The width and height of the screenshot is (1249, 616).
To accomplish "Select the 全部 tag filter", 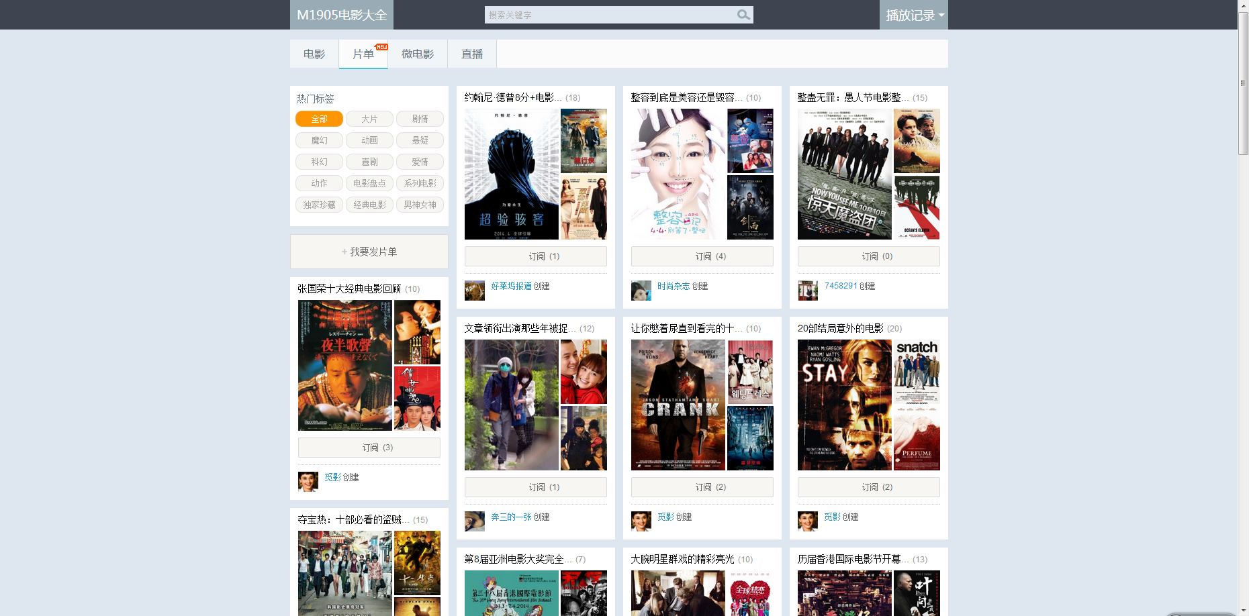I will [319, 119].
